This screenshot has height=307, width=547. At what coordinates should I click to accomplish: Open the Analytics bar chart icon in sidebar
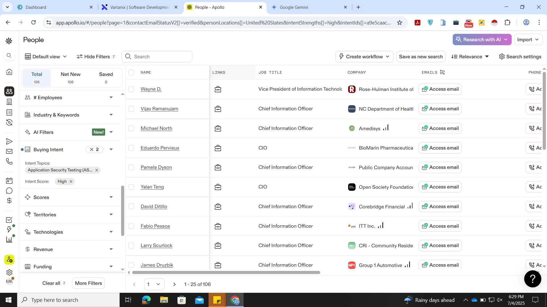pos(9,239)
